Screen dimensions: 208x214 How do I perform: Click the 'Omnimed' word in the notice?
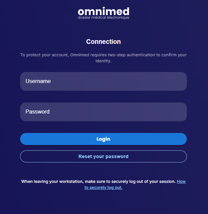click(x=80, y=55)
